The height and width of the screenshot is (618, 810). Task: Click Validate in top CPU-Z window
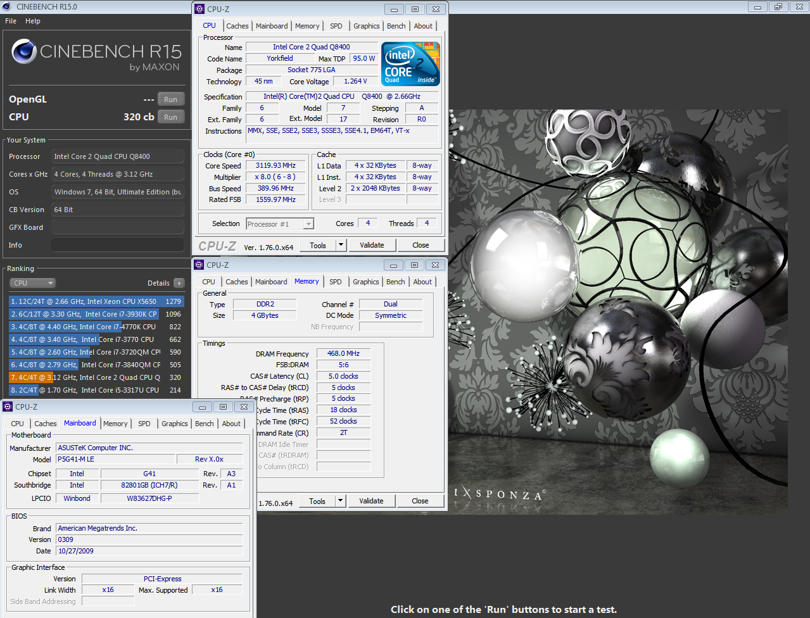372,245
